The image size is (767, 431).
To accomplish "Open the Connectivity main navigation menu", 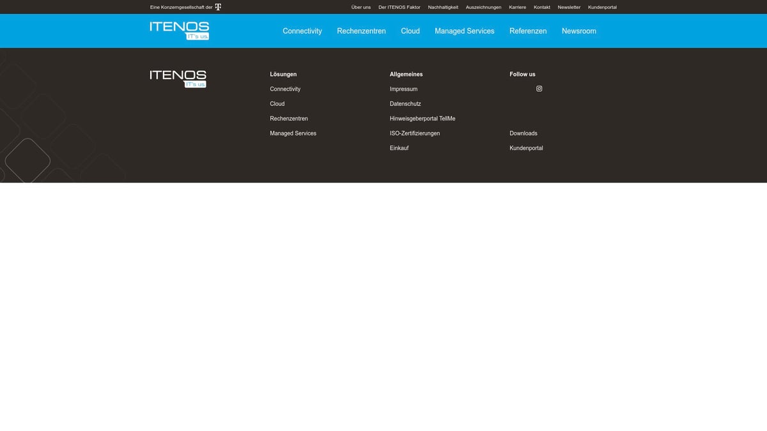I will pyautogui.click(x=302, y=31).
